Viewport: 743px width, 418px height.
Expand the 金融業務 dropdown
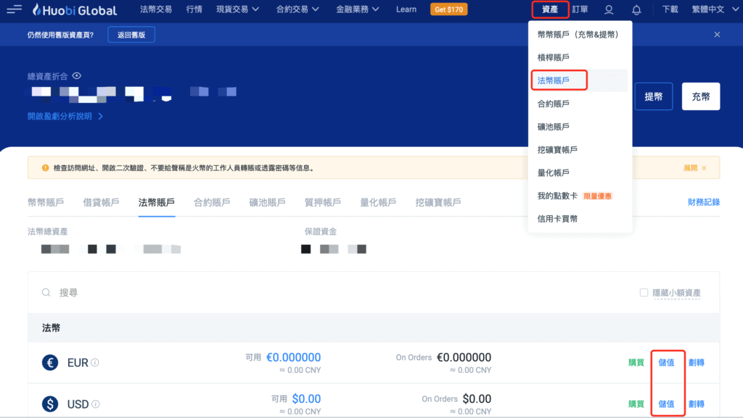tap(357, 9)
